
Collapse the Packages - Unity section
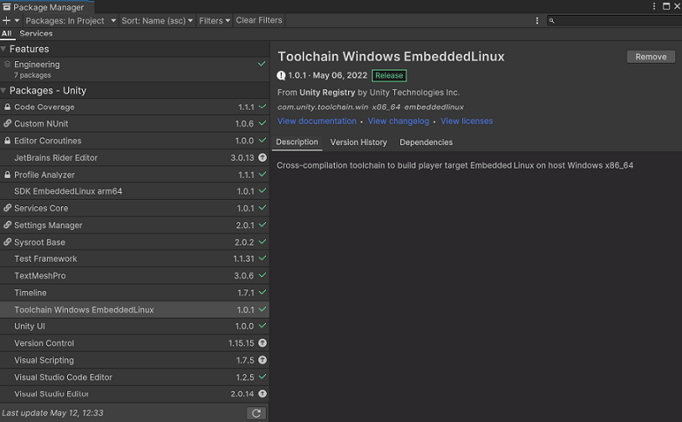pyautogui.click(x=4, y=91)
